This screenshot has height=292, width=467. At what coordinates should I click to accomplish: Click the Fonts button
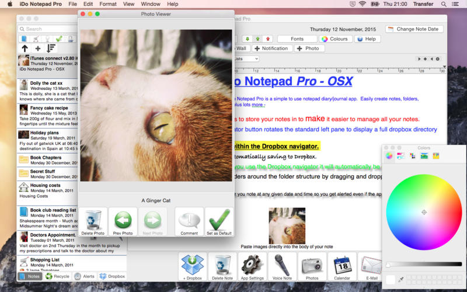coord(297,39)
